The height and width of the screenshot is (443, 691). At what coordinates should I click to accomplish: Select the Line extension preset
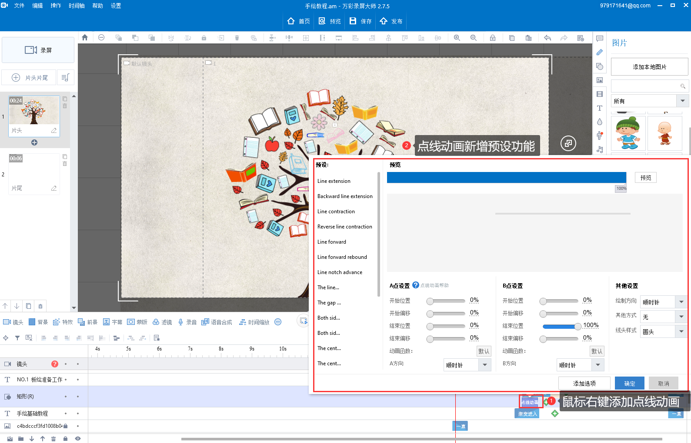334,181
